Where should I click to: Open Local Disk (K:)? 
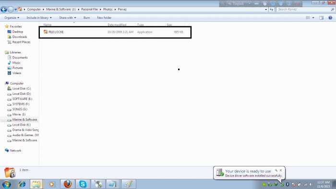pyautogui.click(x=22, y=125)
